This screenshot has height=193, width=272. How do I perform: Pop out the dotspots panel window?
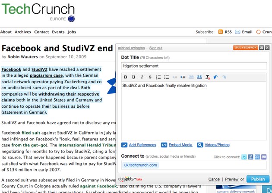point(261,47)
